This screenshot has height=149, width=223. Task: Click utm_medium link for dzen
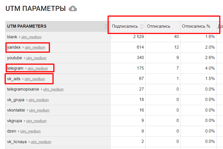coord(30,131)
